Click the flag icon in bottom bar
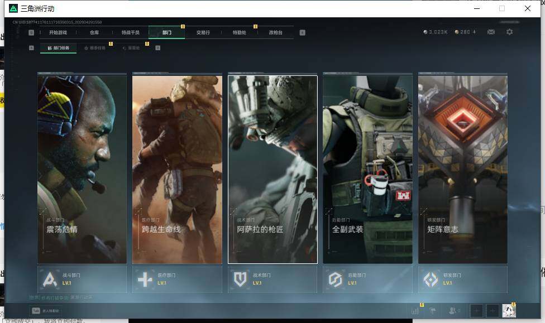This screenshot has height=323, width=545. click(433, 311)
